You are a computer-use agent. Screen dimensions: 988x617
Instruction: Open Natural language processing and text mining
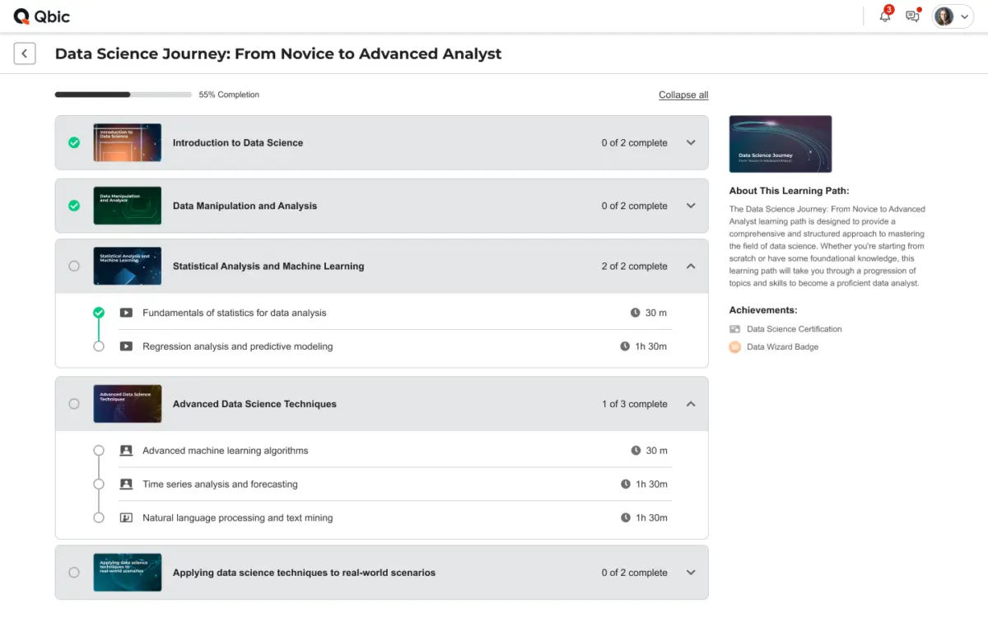(237, 518)
